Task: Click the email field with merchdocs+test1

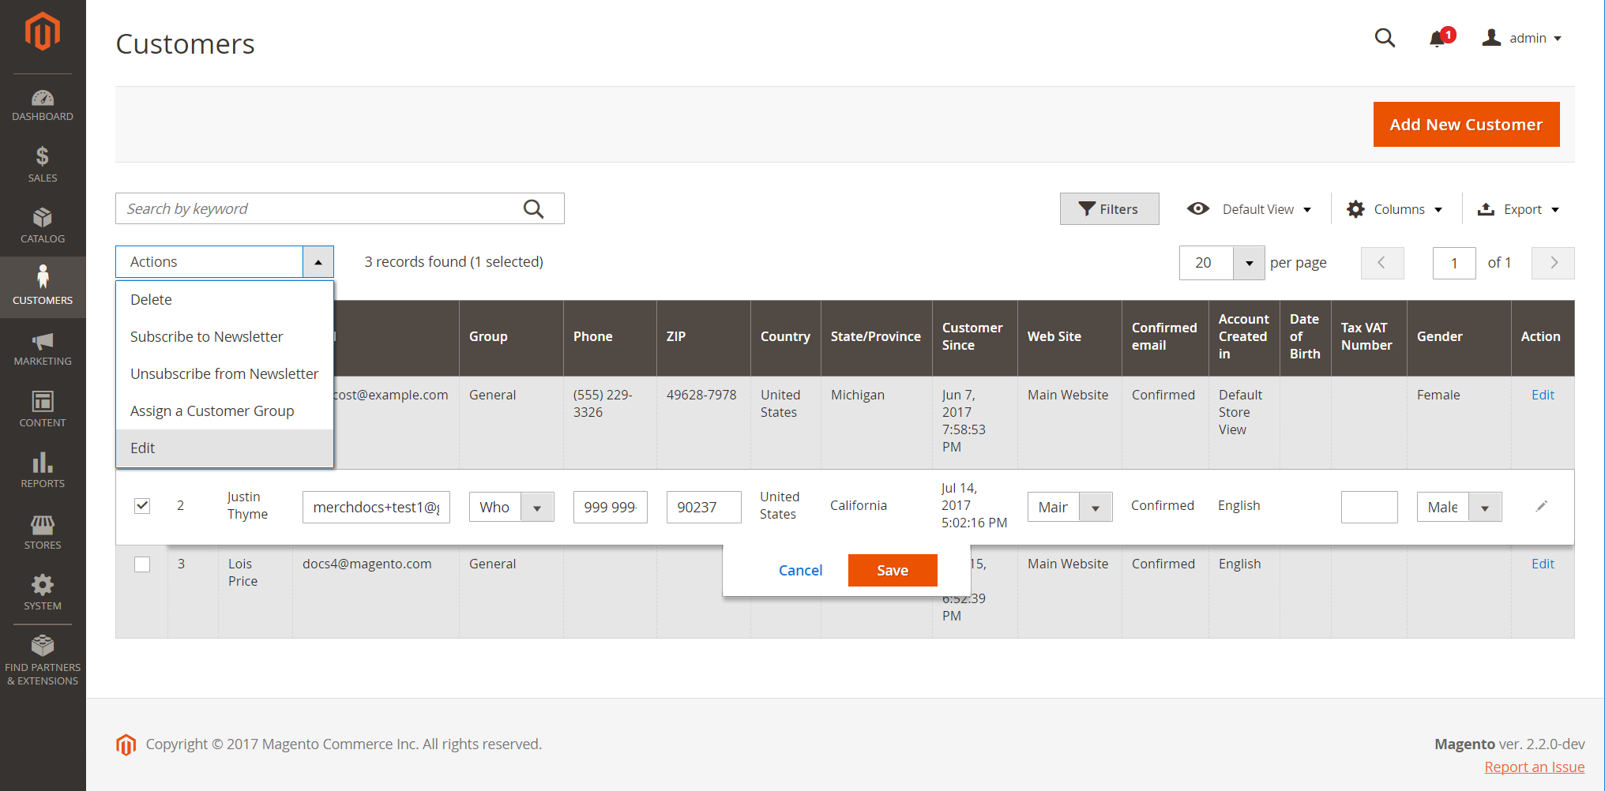Action: tap(376, 507)
